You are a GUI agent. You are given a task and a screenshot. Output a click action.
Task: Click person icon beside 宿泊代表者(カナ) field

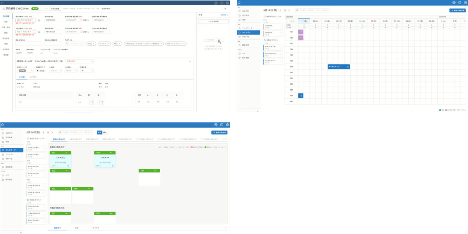pos(39,20)
